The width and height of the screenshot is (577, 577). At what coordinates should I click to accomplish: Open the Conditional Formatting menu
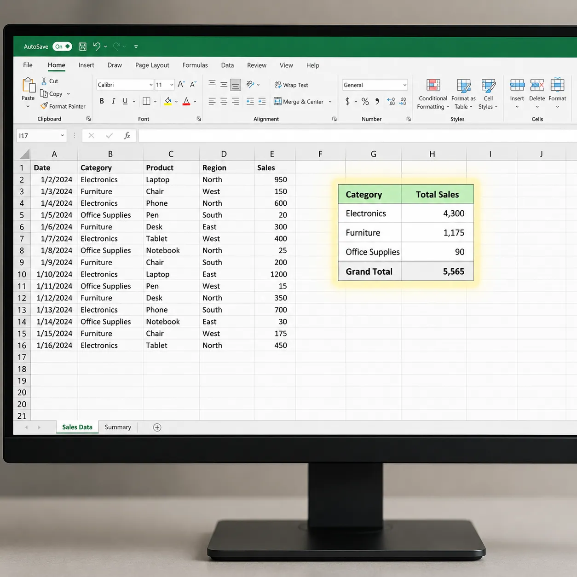[x=433, y=94]
